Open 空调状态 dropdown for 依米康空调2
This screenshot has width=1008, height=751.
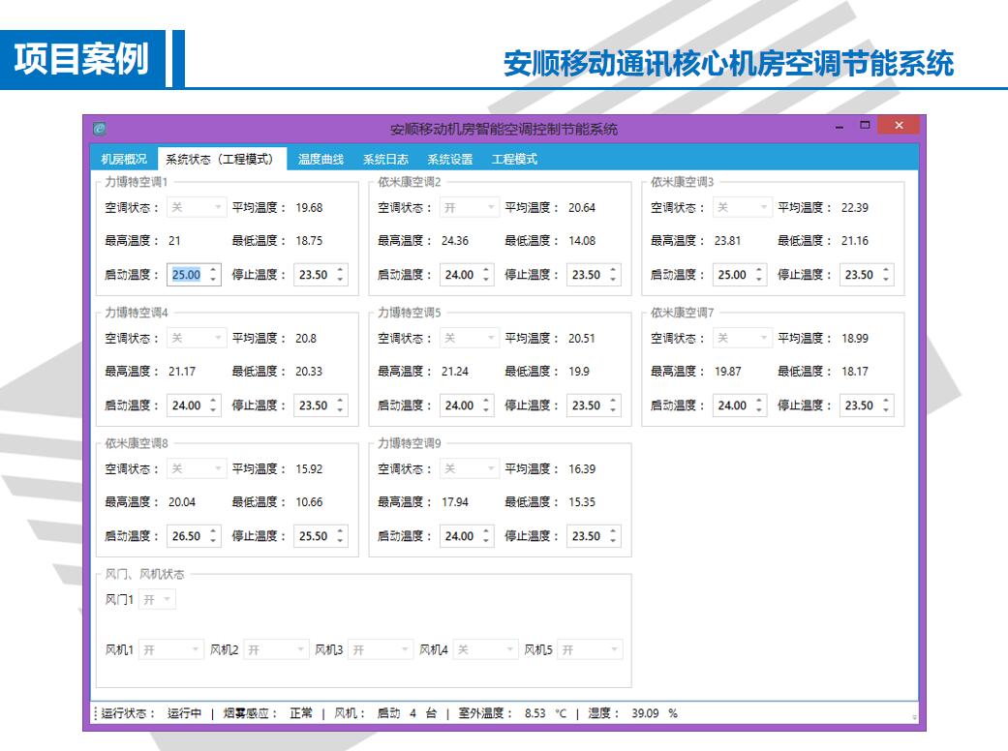pyautogui.click(x=470, y=207)
